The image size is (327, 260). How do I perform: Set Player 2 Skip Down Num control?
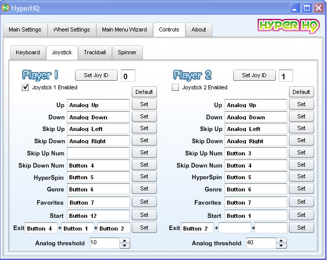301,165
